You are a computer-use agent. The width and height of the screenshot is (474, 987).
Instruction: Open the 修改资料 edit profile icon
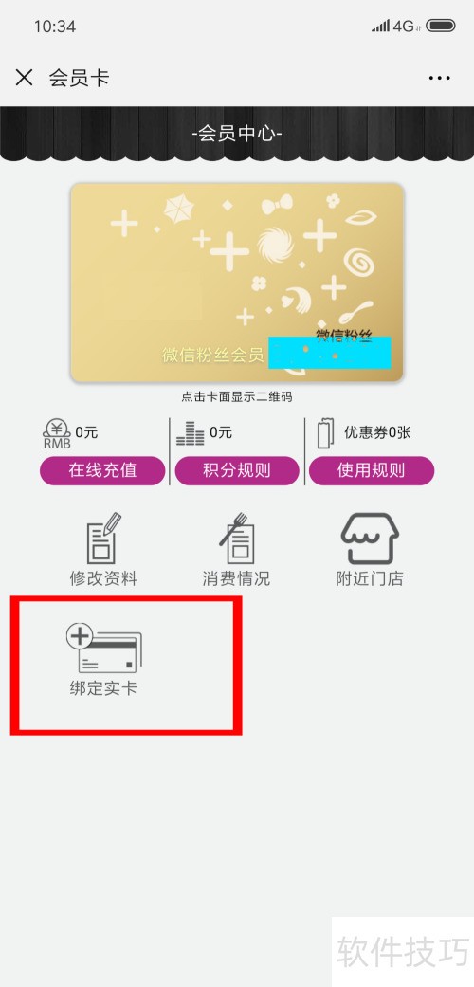point(103,539)
